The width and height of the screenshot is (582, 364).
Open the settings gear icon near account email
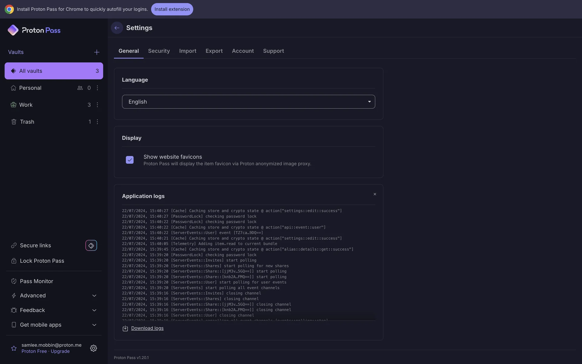(93, 348)
